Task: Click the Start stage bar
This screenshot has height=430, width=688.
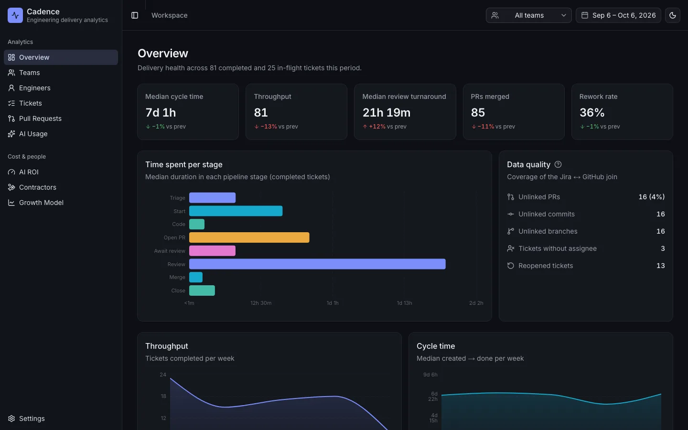Action: 236,211
